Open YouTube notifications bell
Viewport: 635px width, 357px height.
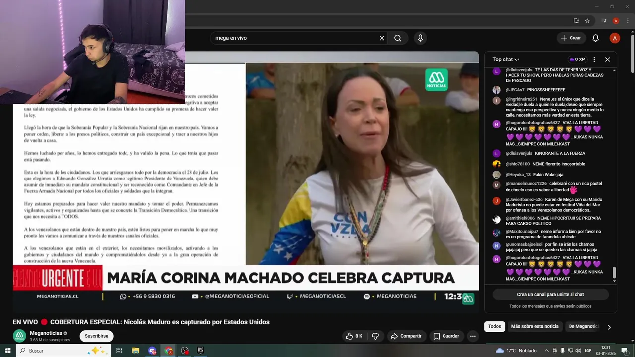coord(596,38)
